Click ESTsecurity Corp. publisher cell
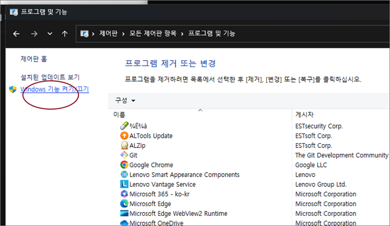 coord(319,126)
